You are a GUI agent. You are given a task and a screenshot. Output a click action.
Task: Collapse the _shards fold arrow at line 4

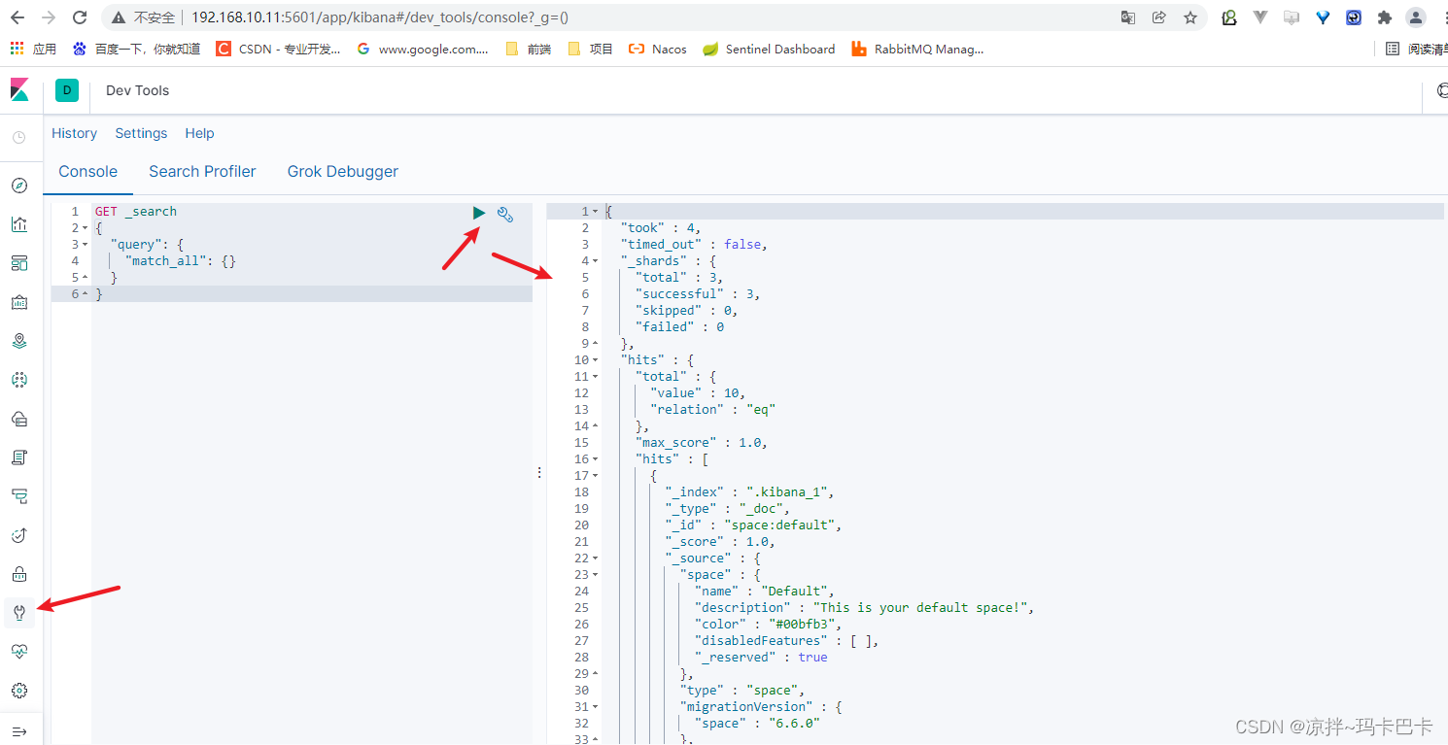click(x=596, y=261)
